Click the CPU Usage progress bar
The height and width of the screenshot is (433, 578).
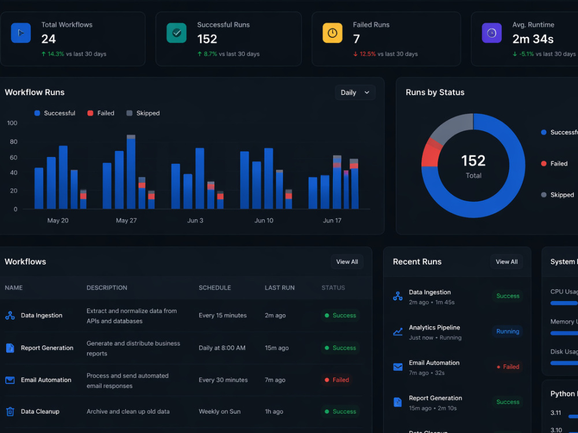[x=564, y=304]
